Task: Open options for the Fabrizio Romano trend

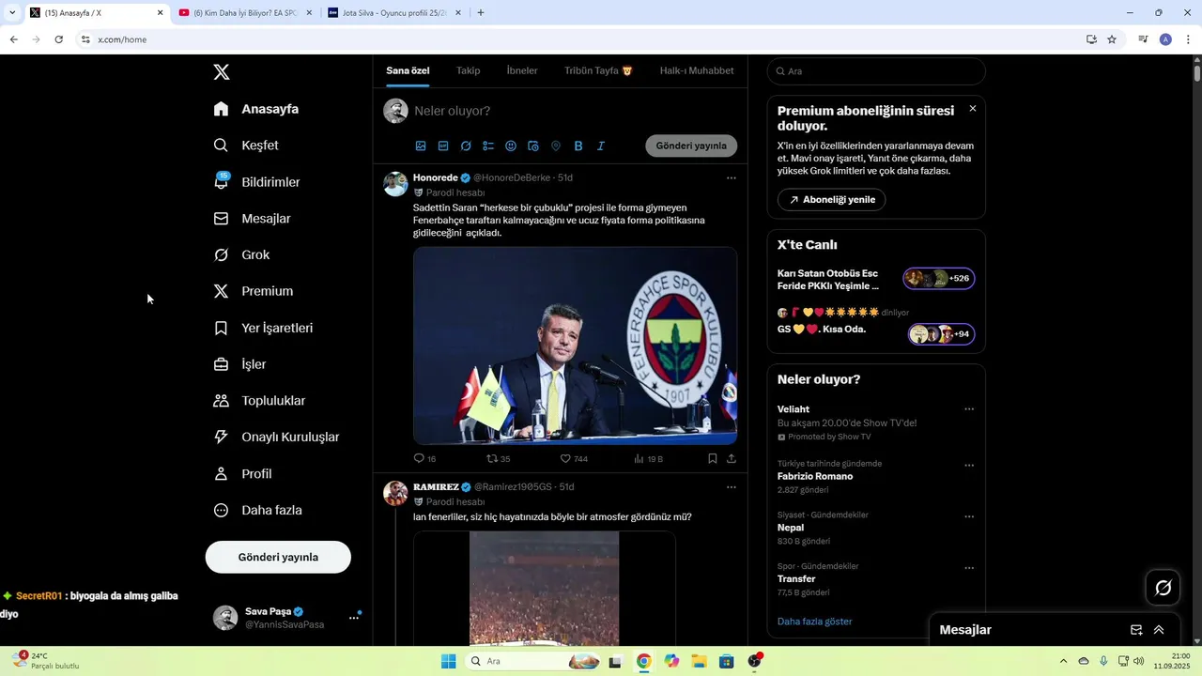Action: point(969,466)
